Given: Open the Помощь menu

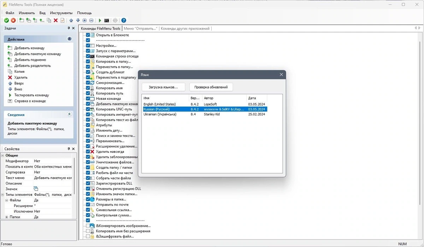Looking at the screenshot, I should tap(84, 13).
